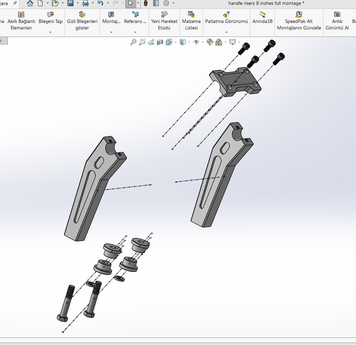Click the Patlatma Görünümü tool
356x345 pixels.
click(226, 18)
